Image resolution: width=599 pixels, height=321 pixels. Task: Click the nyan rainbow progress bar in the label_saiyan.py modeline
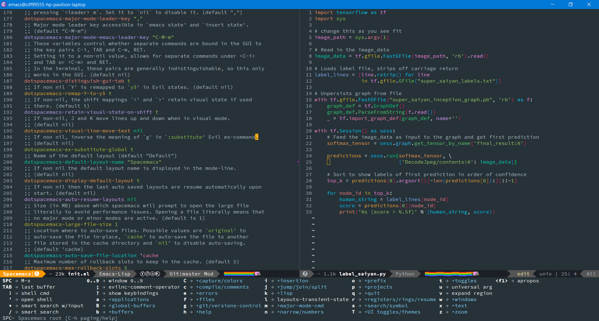coord(449,274)
